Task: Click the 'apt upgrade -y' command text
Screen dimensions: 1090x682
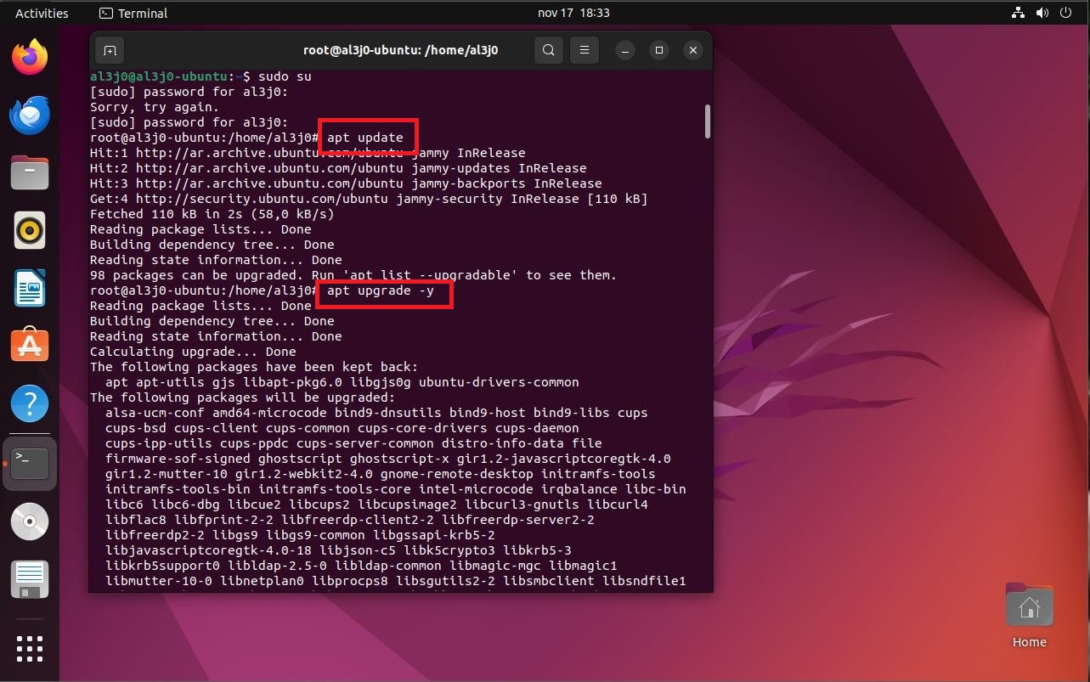Action: [381, 290]
